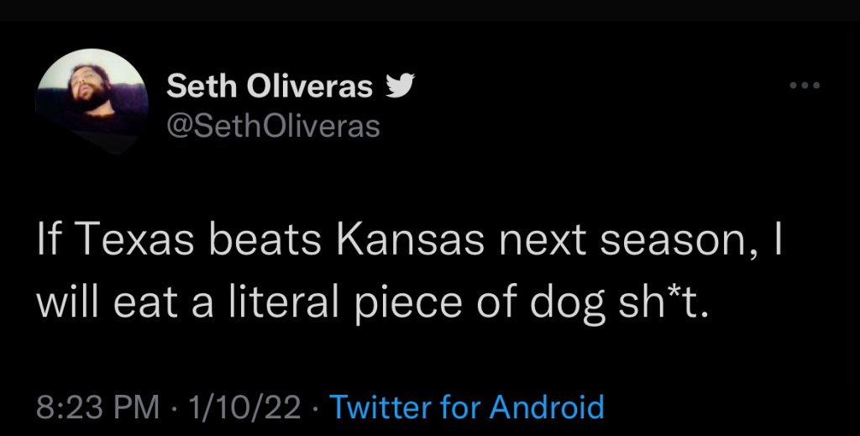Click the 8:23 PM timestamp
The height and width of the screenshot is (436, 860).
99,407
